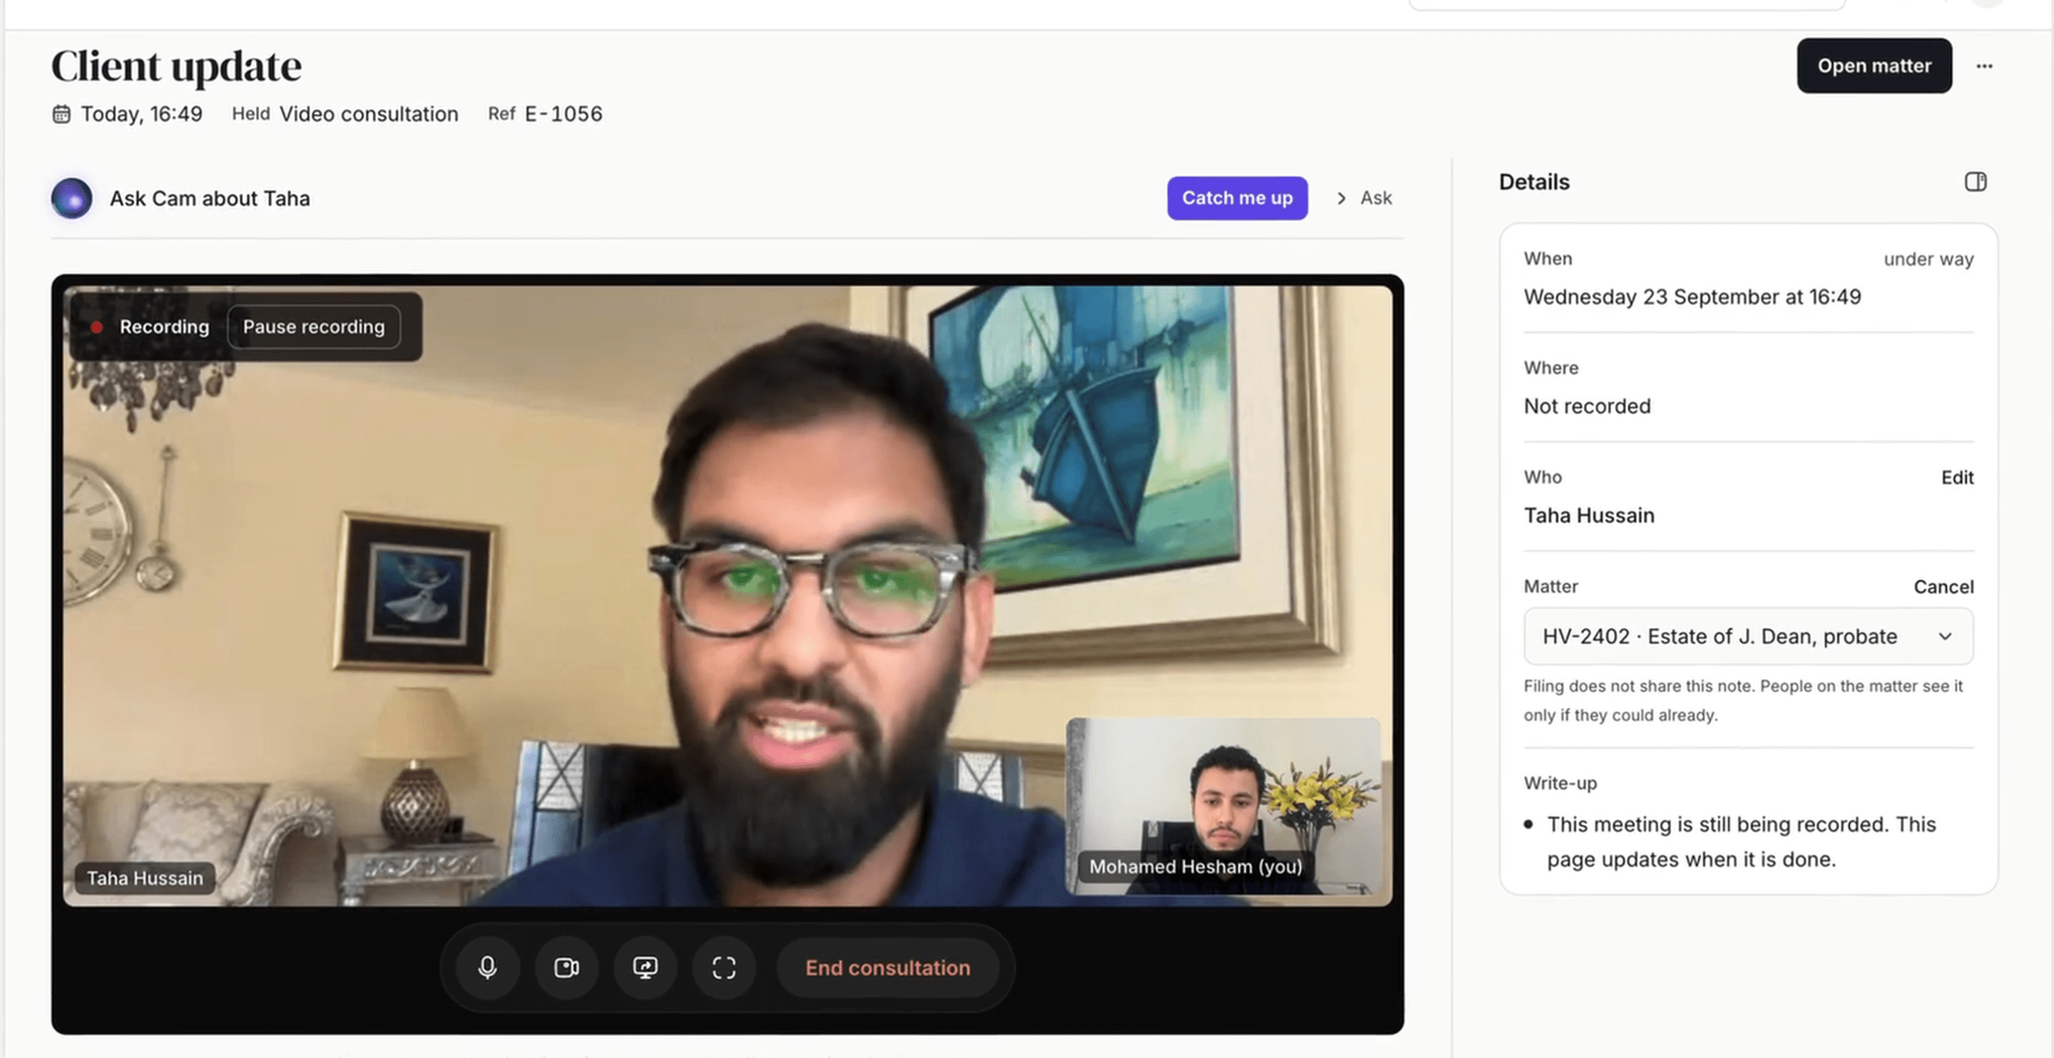Open matter button
2054x1058 pixels.
[1874, 66]
